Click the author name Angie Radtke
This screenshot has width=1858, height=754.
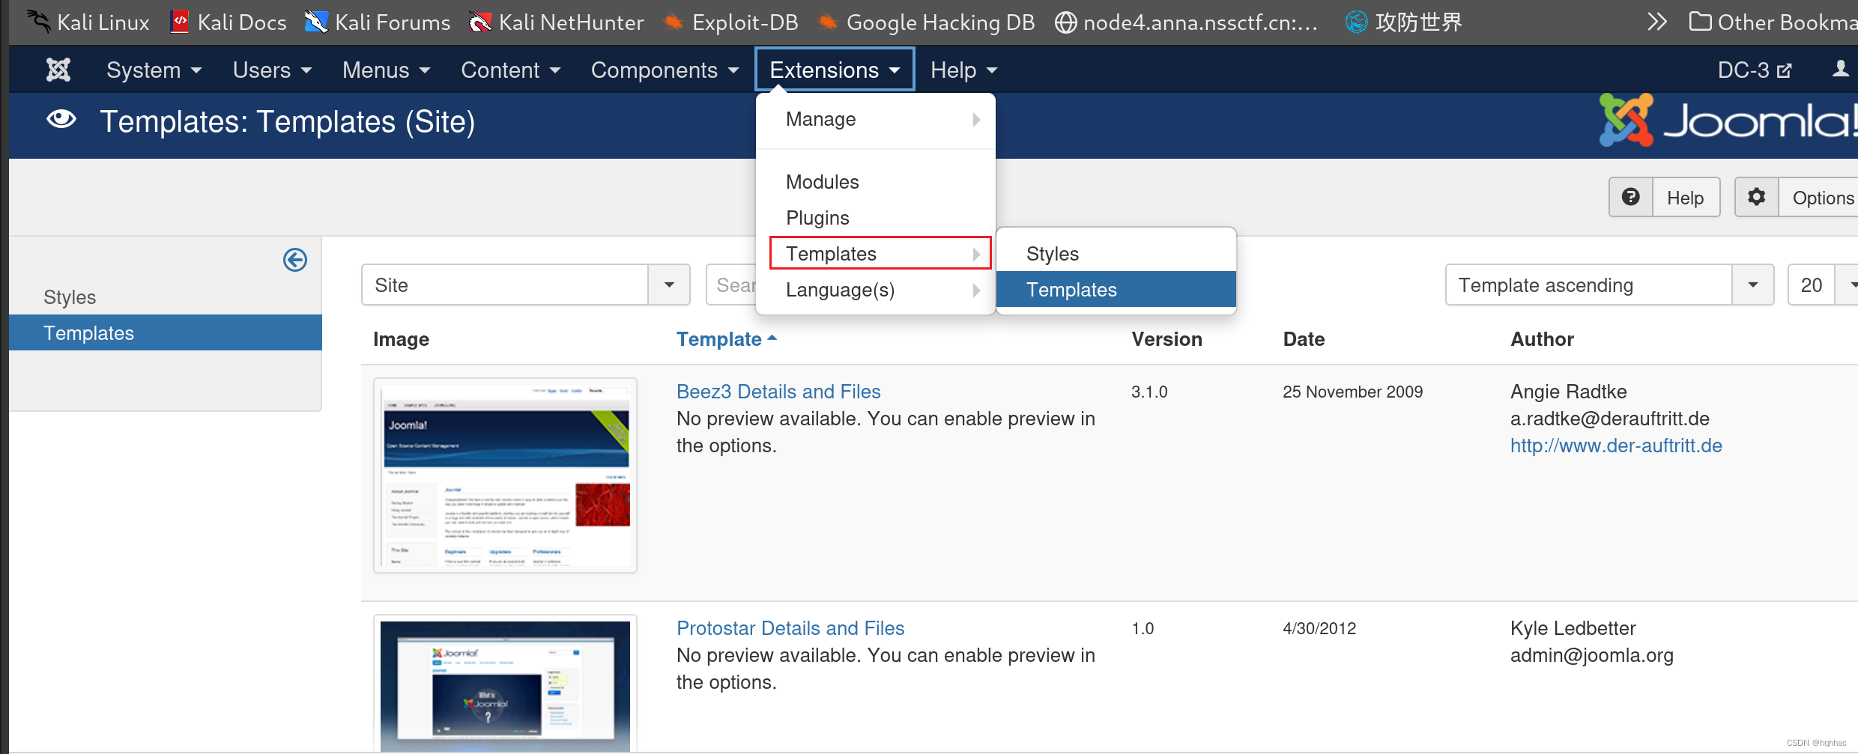point(1568,392)
